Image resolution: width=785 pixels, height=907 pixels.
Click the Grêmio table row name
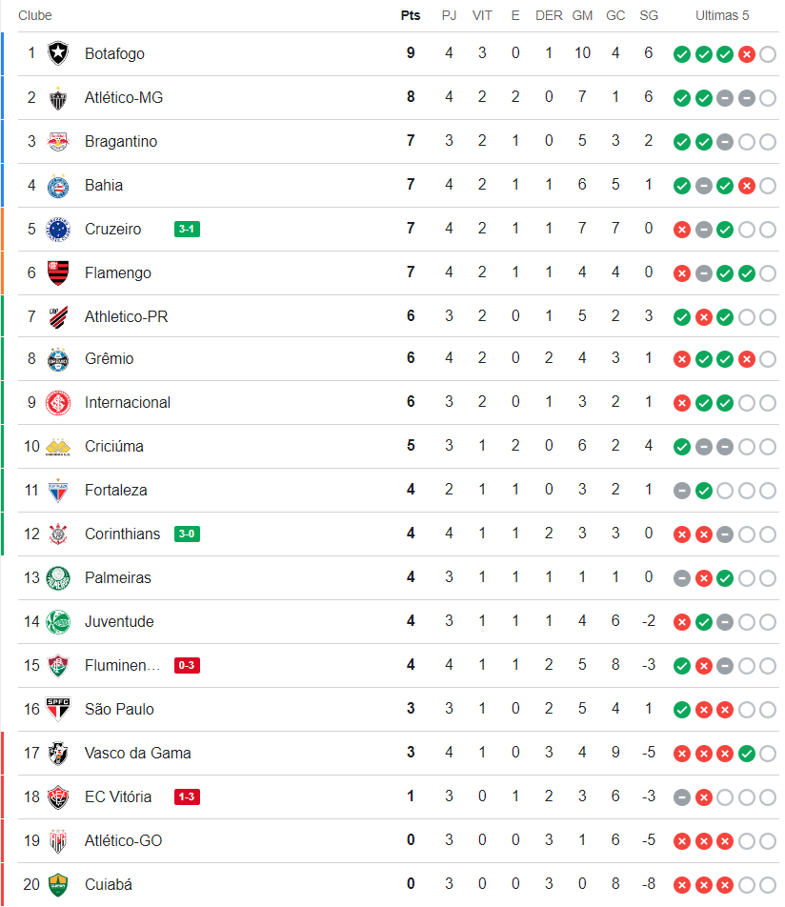pos(109,358)
